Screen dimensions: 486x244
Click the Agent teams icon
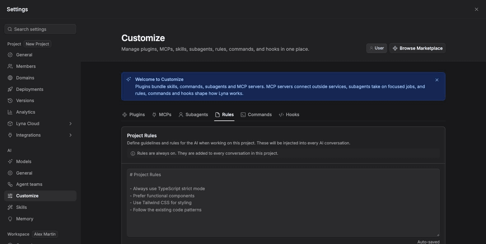click(x=10, y=184)
